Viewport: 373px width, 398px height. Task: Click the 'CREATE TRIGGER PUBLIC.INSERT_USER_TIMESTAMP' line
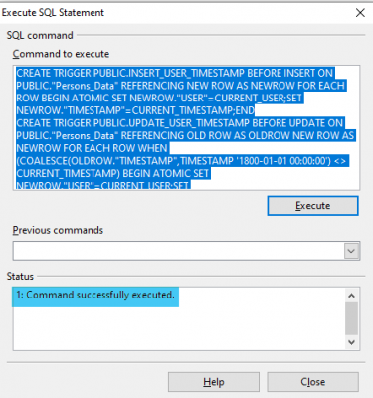175,73
